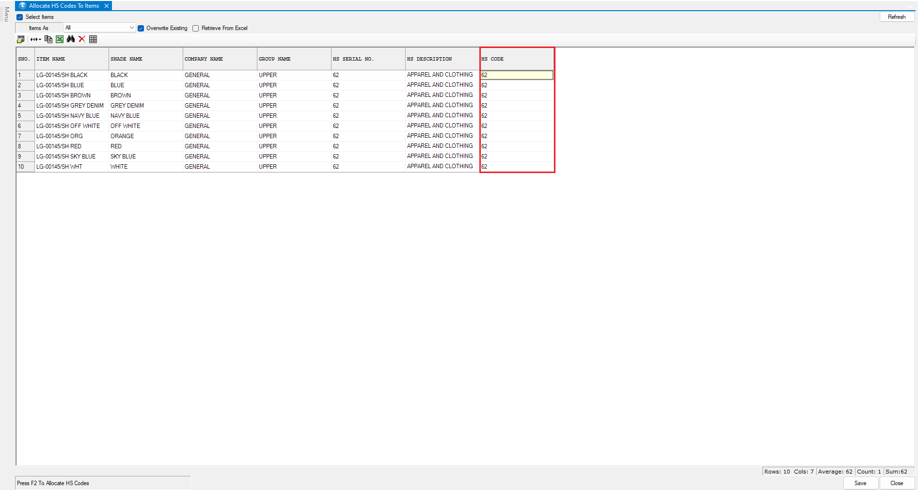Enable the Retrieve From Excel checkbox
The width and height of the screenshot is (918, 490).
tap(196, 28)
